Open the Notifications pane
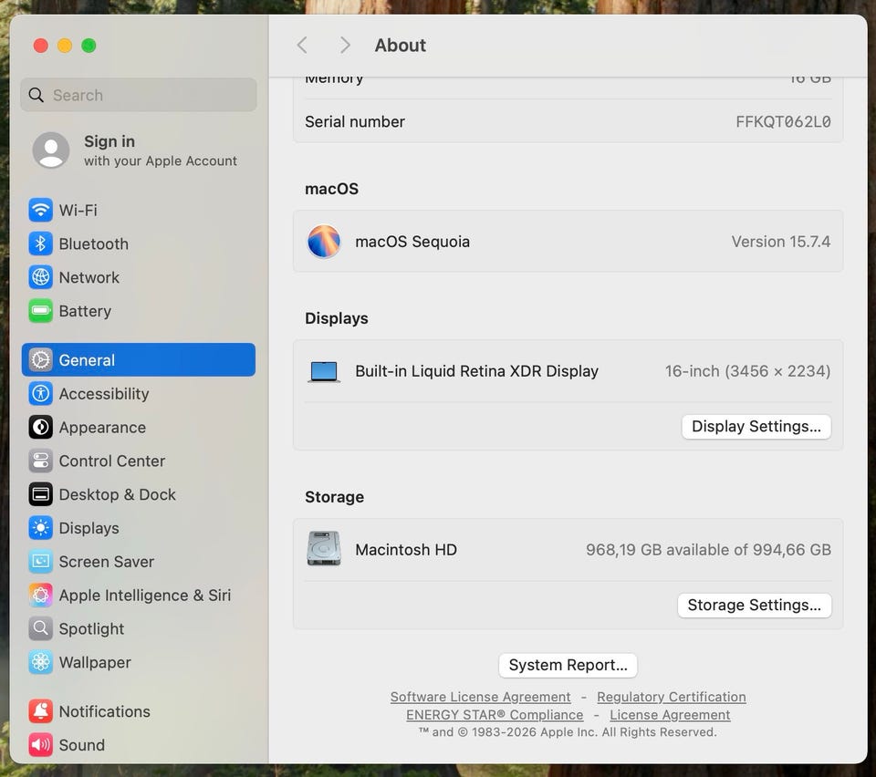The image size is (876, 777). (x=104, y=711)
